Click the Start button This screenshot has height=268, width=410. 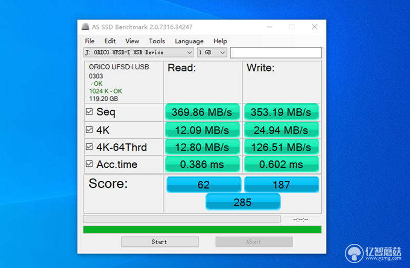pos(160,242)
